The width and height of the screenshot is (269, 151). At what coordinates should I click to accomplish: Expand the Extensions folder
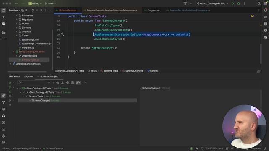[17, 16]
